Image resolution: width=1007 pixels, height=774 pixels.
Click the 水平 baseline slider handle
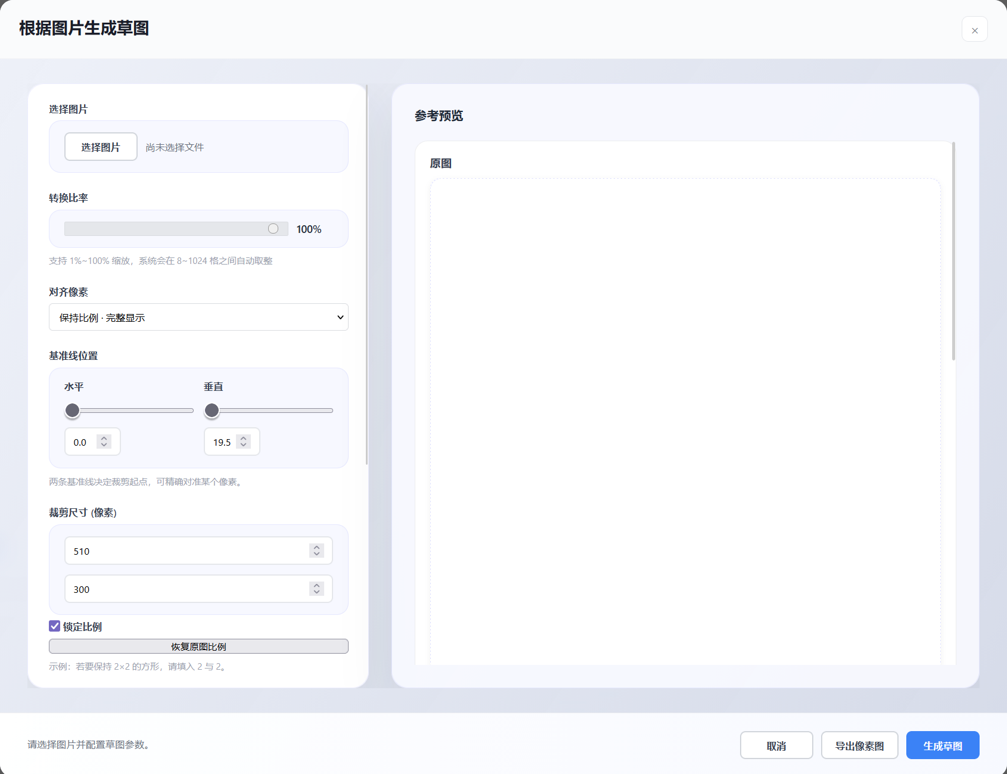[73, 411]
